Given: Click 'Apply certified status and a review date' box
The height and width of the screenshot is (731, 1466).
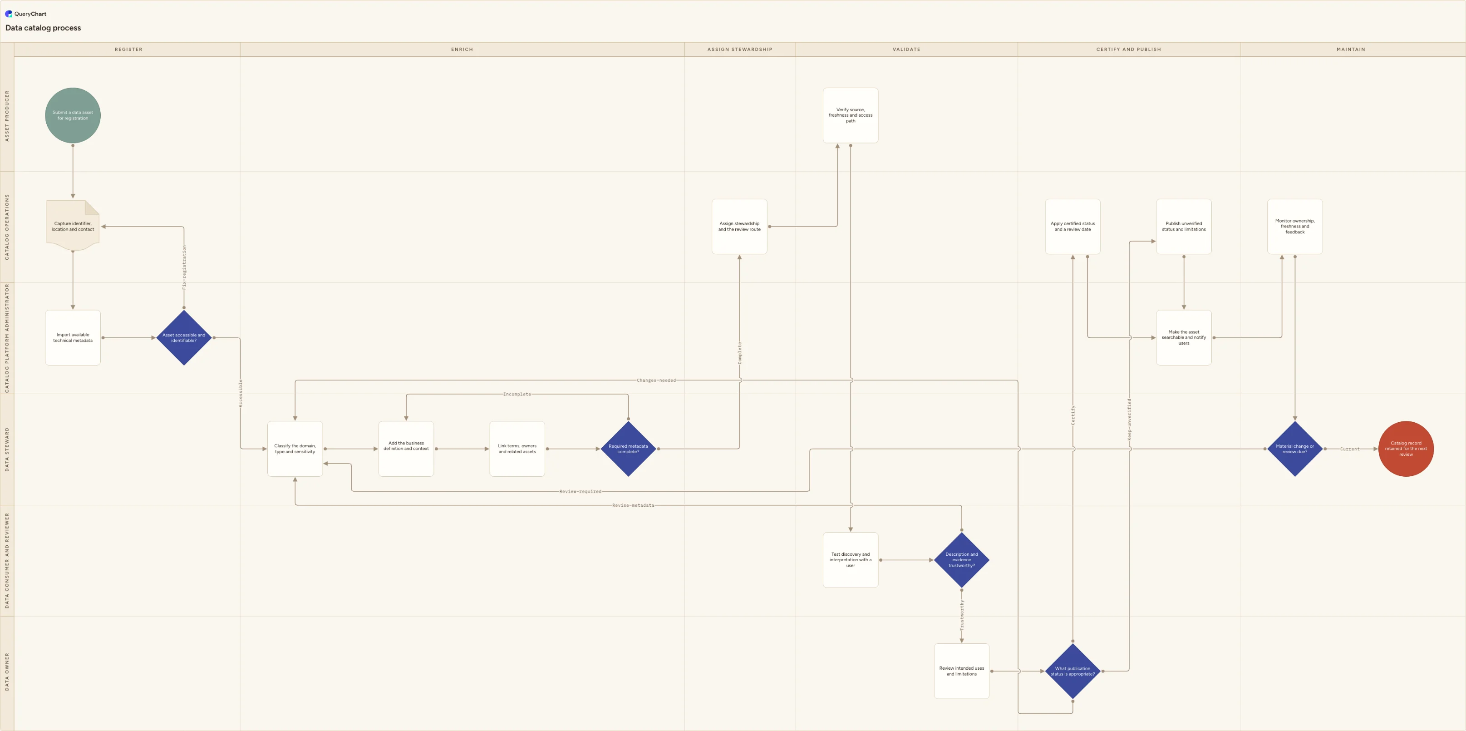Looking at the screenshot, I should click(x=1073, y=227).
